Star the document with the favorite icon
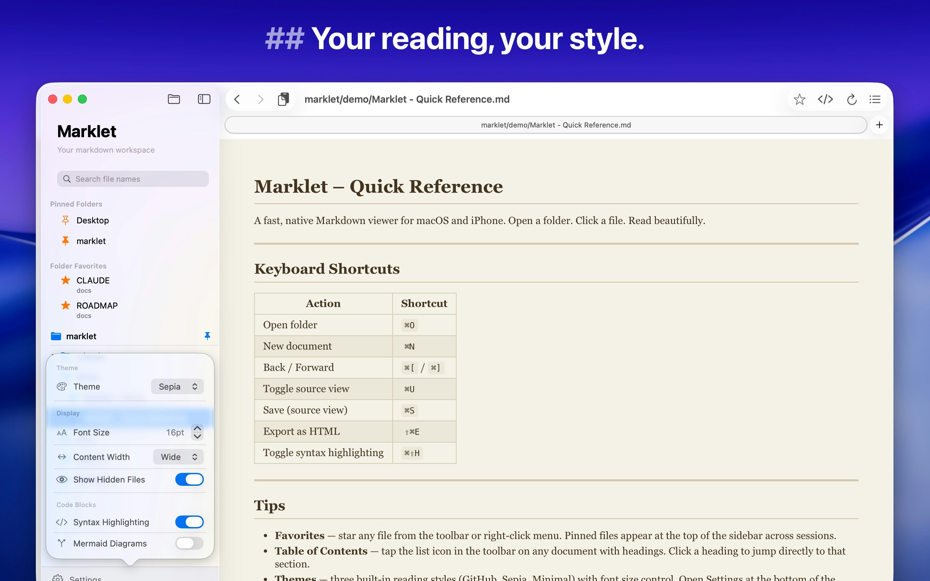 799,99
